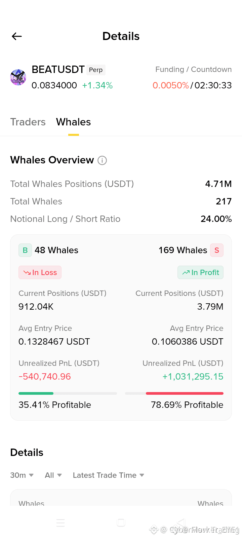Open the Latest Trade Time sort dropdown

tap(109, 475)
